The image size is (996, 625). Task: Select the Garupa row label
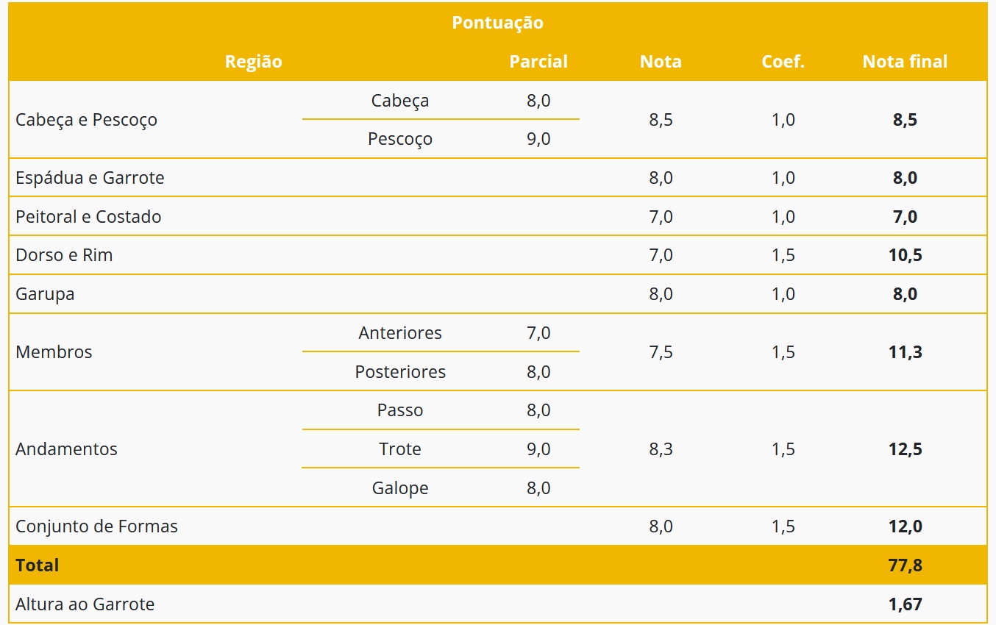tap(45, 294)
